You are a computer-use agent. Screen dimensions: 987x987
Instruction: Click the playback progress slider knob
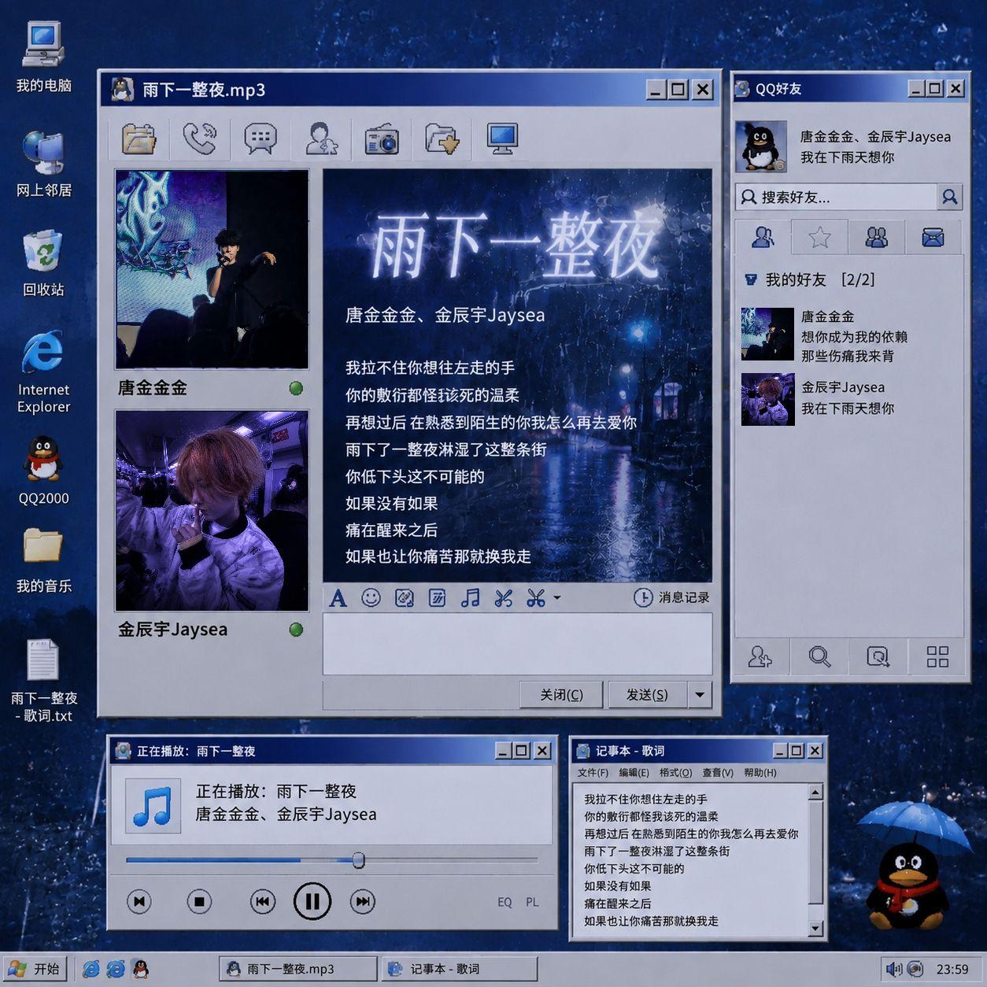(x=358, y=860)
